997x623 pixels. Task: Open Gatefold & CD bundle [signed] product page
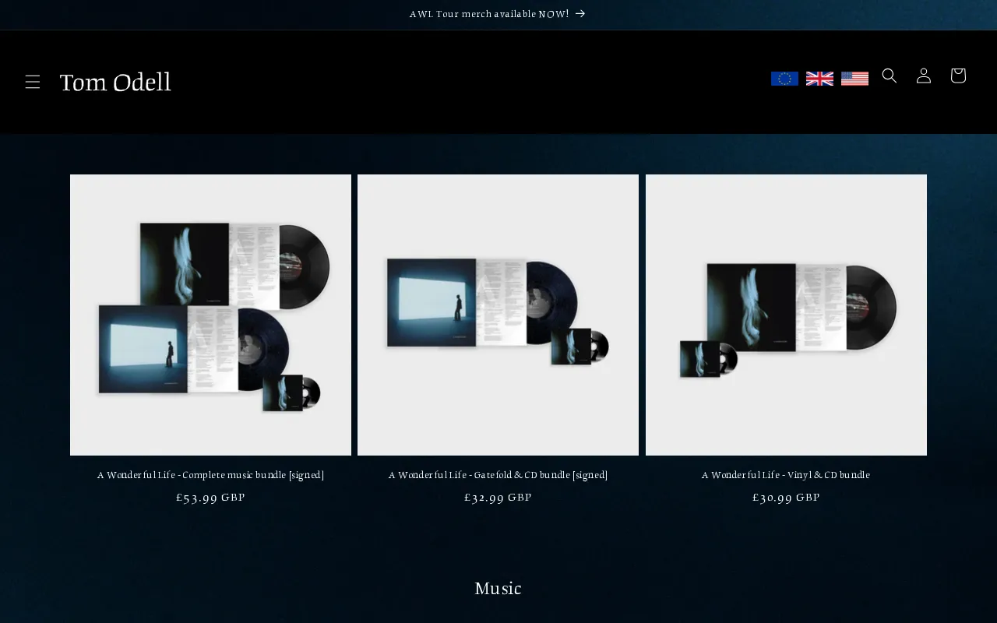498,475
